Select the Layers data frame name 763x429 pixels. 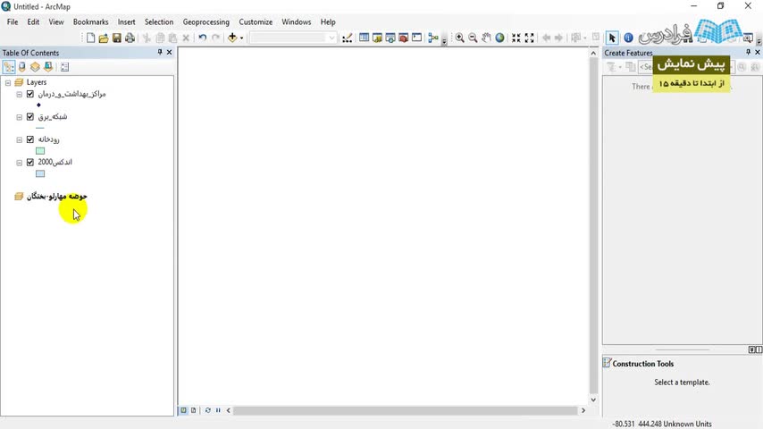click(x=37, y=82)
